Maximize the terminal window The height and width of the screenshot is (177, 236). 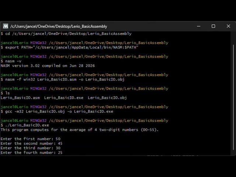pyautogui.click(x=213, y=26)
